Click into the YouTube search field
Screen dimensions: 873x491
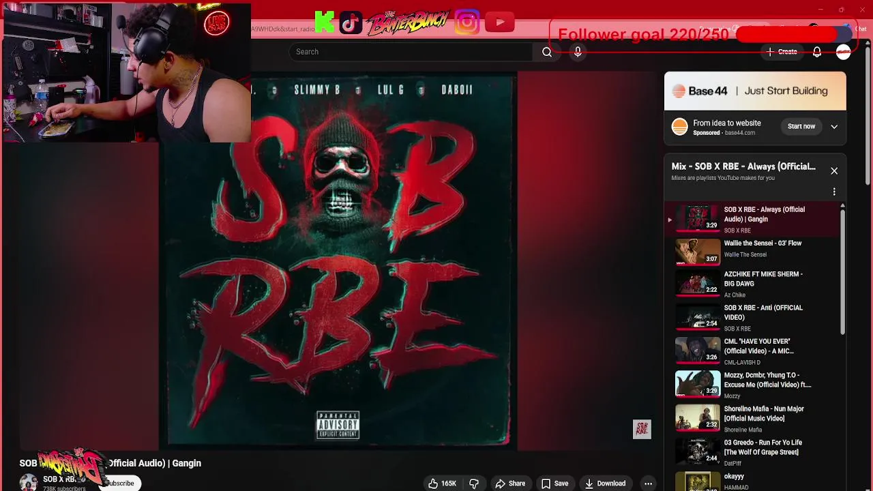411,52
